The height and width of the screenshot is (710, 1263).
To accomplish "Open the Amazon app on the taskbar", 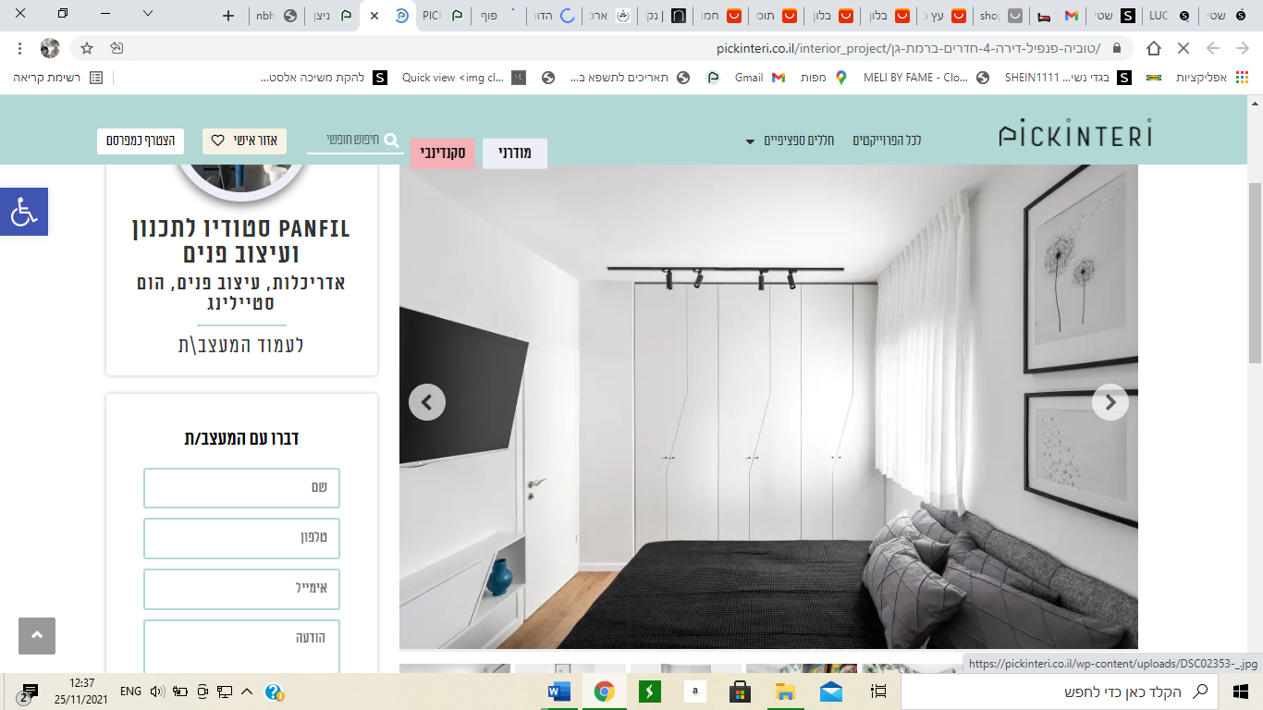I will (x=695, y=691).
